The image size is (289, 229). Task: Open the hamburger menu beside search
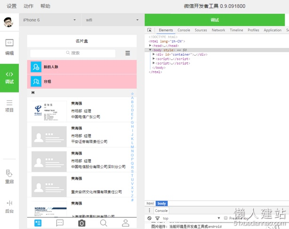tap(127, 53)
